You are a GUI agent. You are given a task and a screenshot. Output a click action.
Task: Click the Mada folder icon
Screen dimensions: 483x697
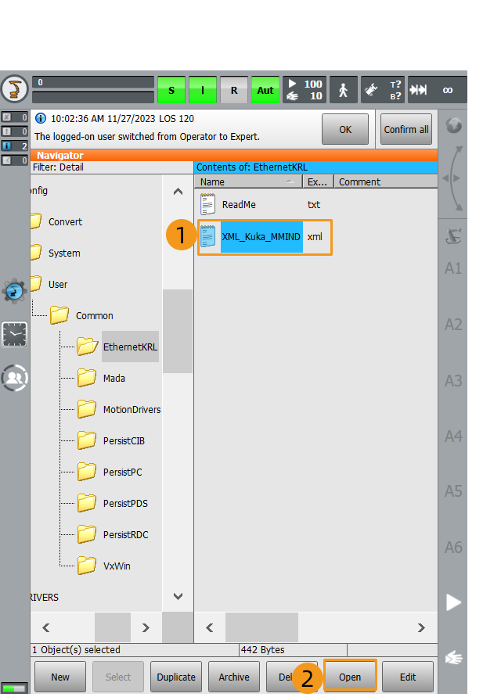[87, 377]
